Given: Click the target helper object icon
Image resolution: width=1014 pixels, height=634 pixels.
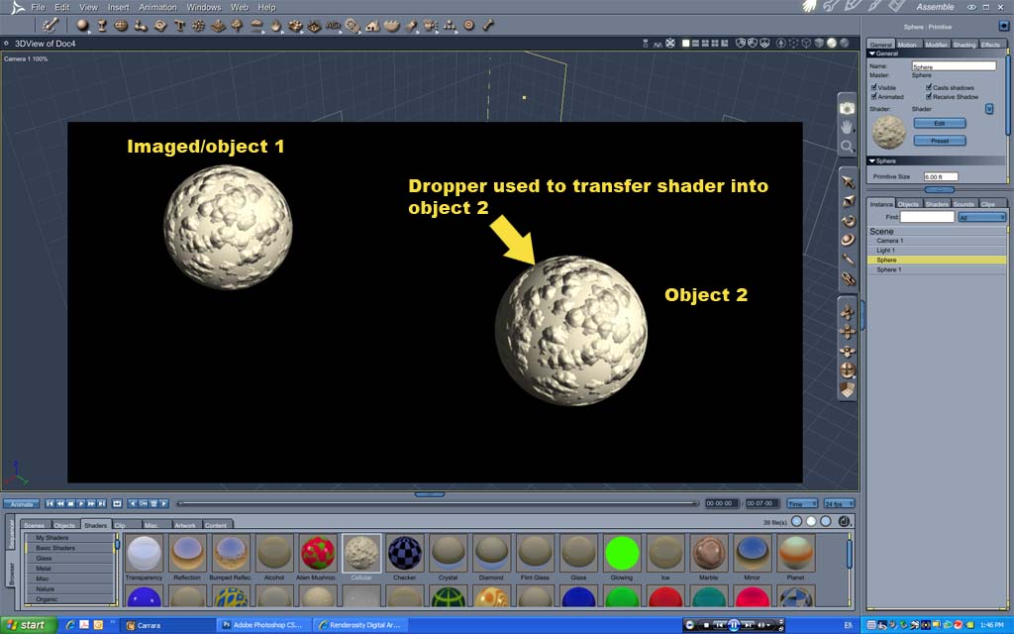Looking at the screenshot, I should [468, 25].
